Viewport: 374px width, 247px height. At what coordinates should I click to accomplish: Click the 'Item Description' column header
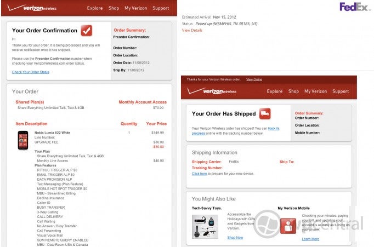coord(31,124)
